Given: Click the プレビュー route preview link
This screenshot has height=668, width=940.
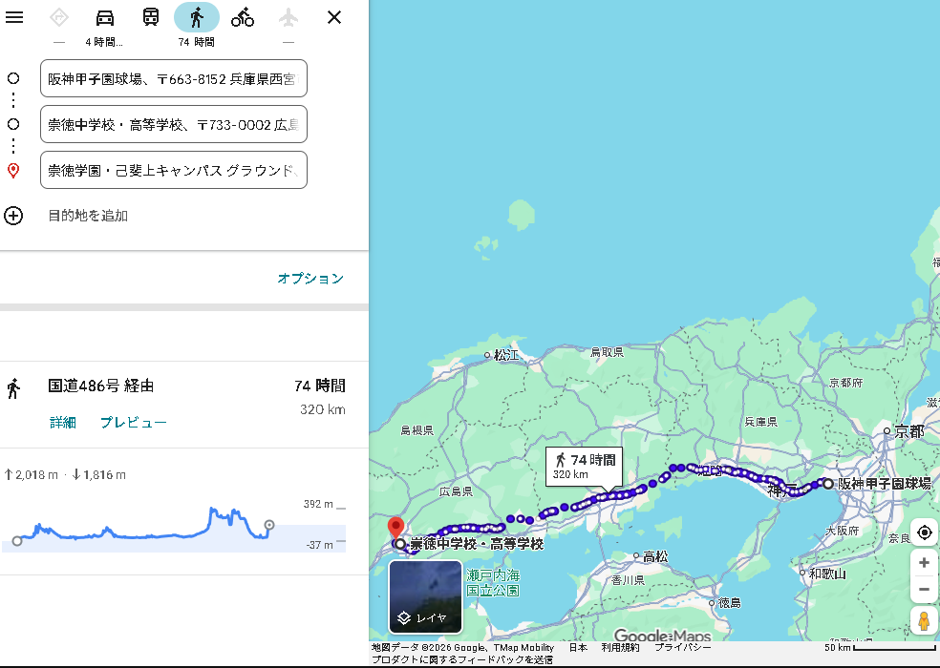Looking at the screenshot, I should coord(134,423).
